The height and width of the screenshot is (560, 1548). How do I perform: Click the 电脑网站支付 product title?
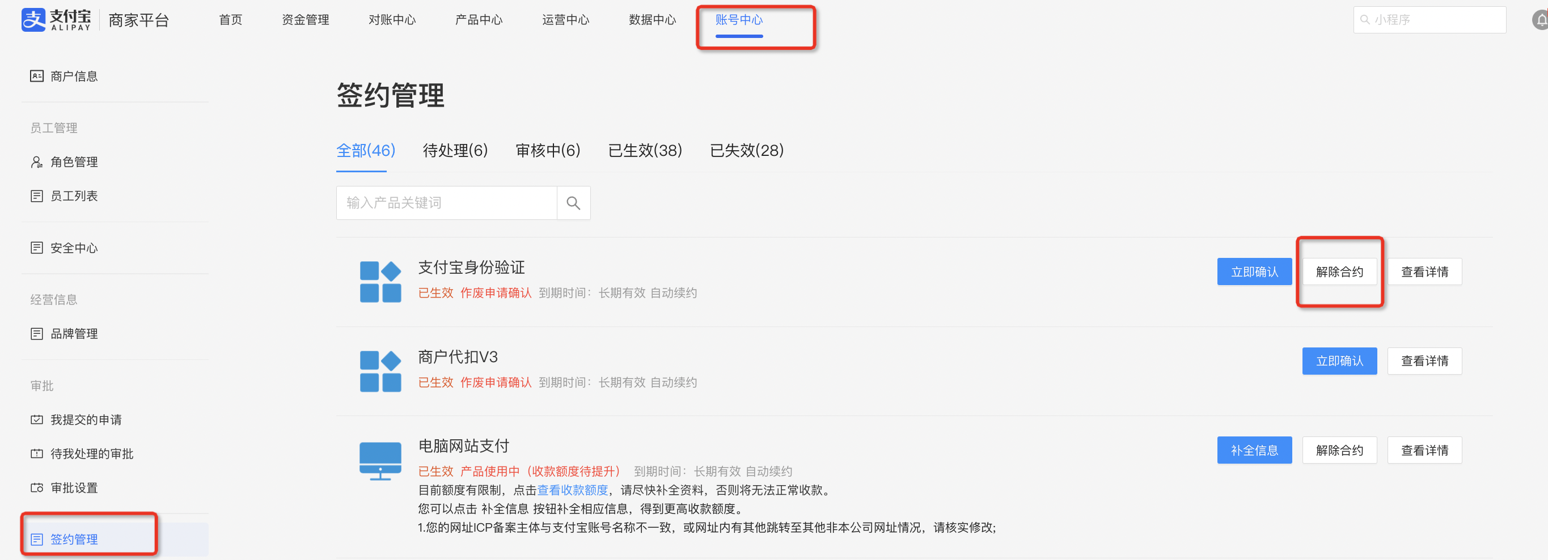coord(463,446)
